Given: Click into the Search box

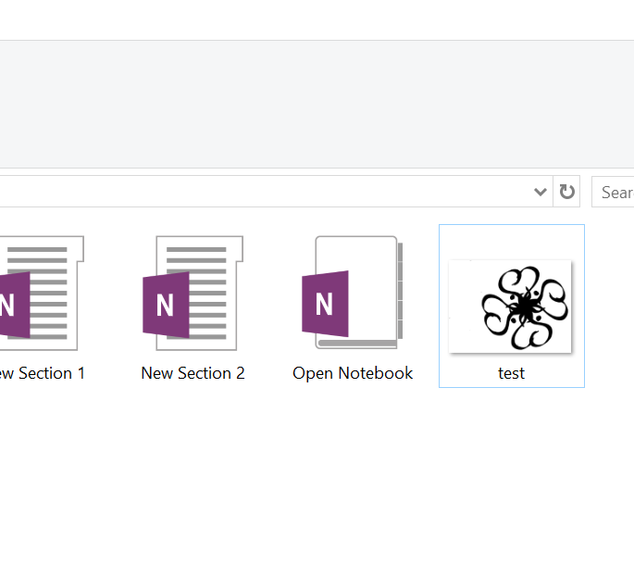Looking at the screenshot, I should [613, 192].
